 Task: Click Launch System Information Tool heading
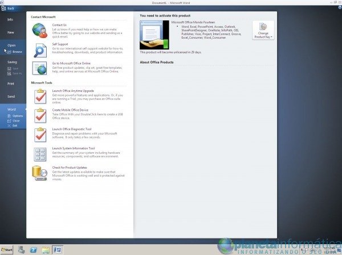(74, 148)
